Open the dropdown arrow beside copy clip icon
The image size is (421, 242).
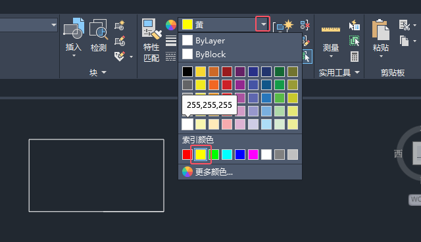pos(415,41)
